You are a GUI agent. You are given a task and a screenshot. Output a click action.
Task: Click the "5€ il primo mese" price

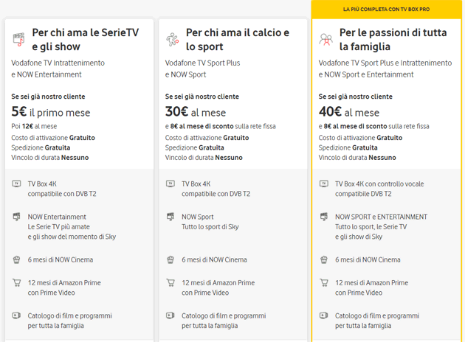[49, 112]
